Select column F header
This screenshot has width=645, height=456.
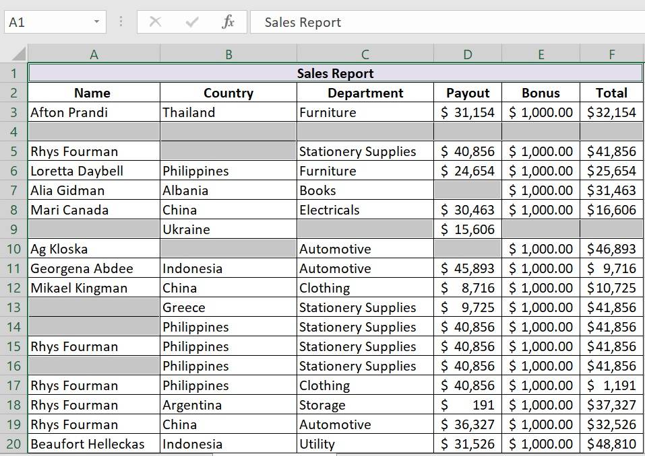click(x=611, y=54)
